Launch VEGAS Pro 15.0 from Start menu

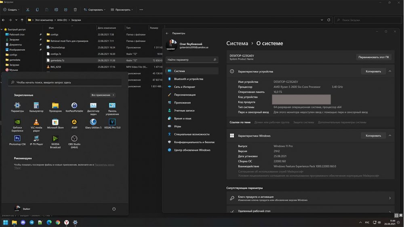pos(112,122)
